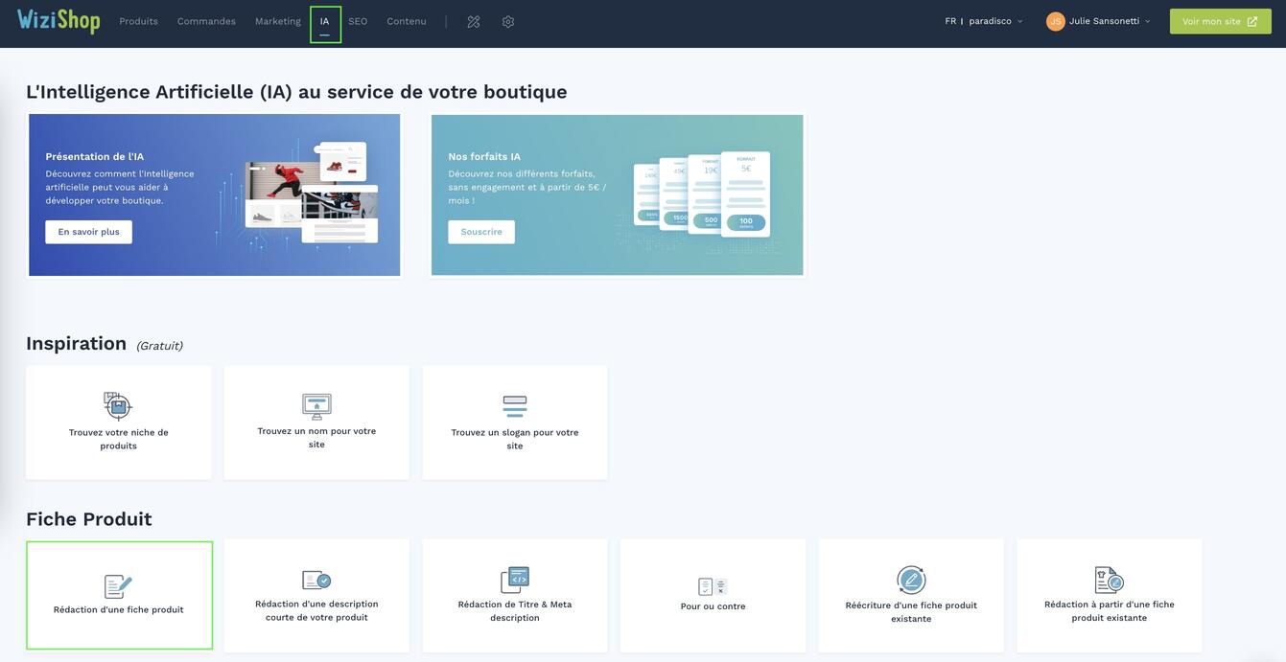Viewport: 1286px width, 662px height.
Task: Expand the FR paradisco shop dropdown
Action: 984,21
